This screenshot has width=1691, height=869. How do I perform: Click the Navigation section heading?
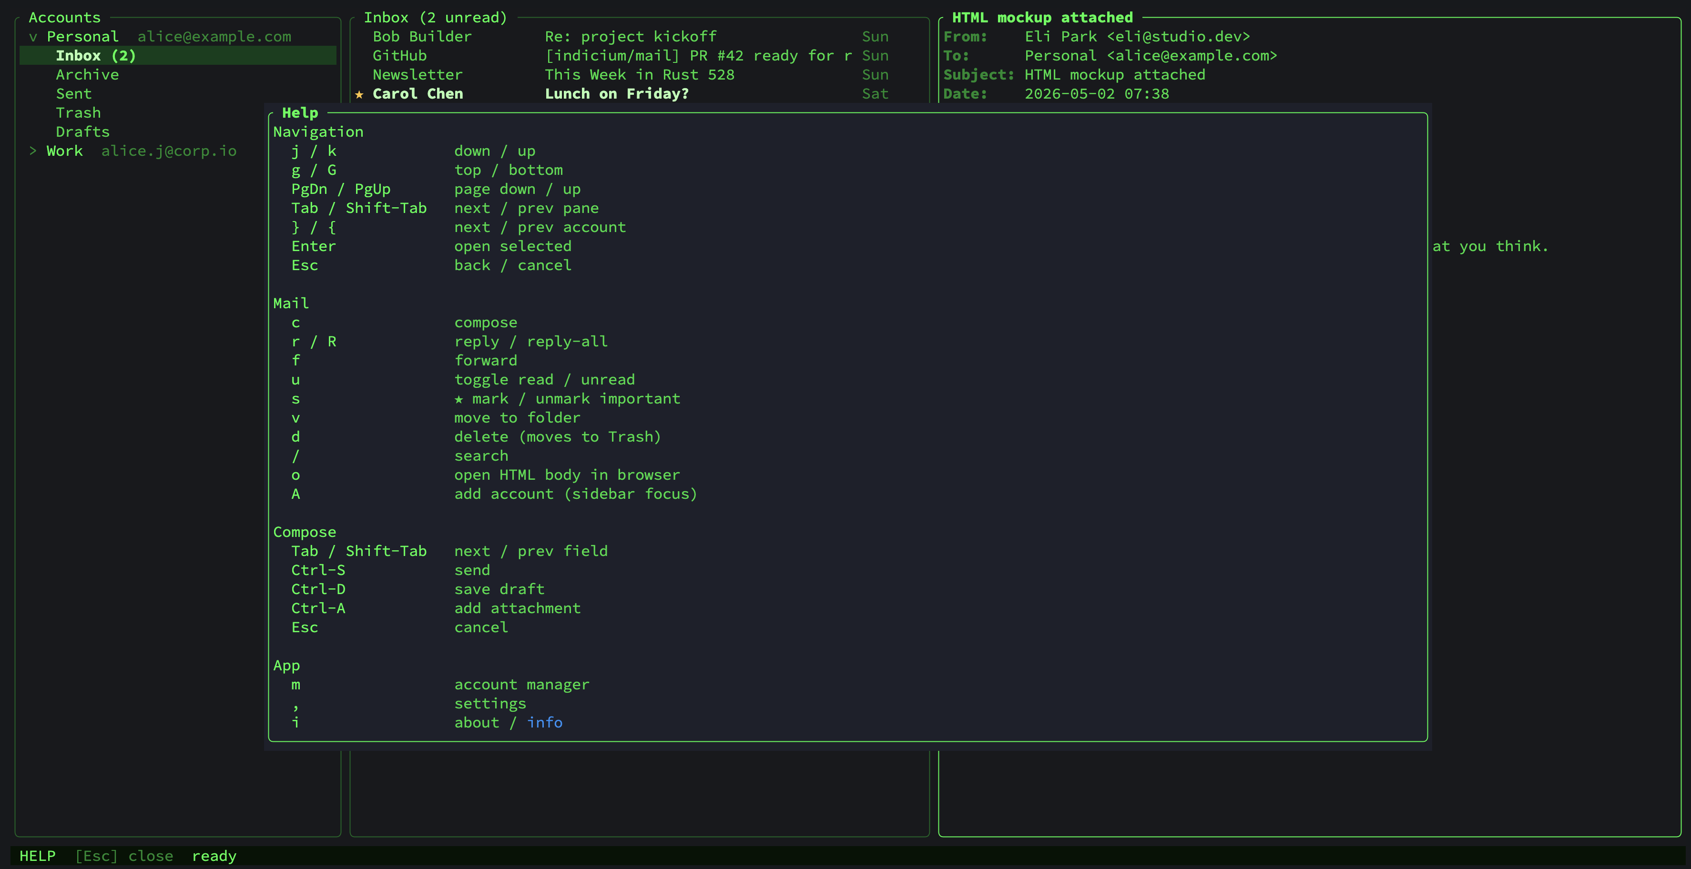pyautogui.click(x=318, y=132)
